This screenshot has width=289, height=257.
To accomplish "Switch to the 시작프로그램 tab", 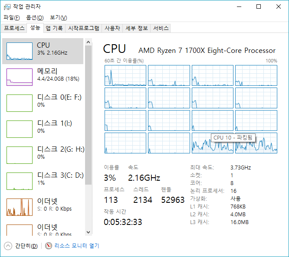I will click(x=83, y=28).
